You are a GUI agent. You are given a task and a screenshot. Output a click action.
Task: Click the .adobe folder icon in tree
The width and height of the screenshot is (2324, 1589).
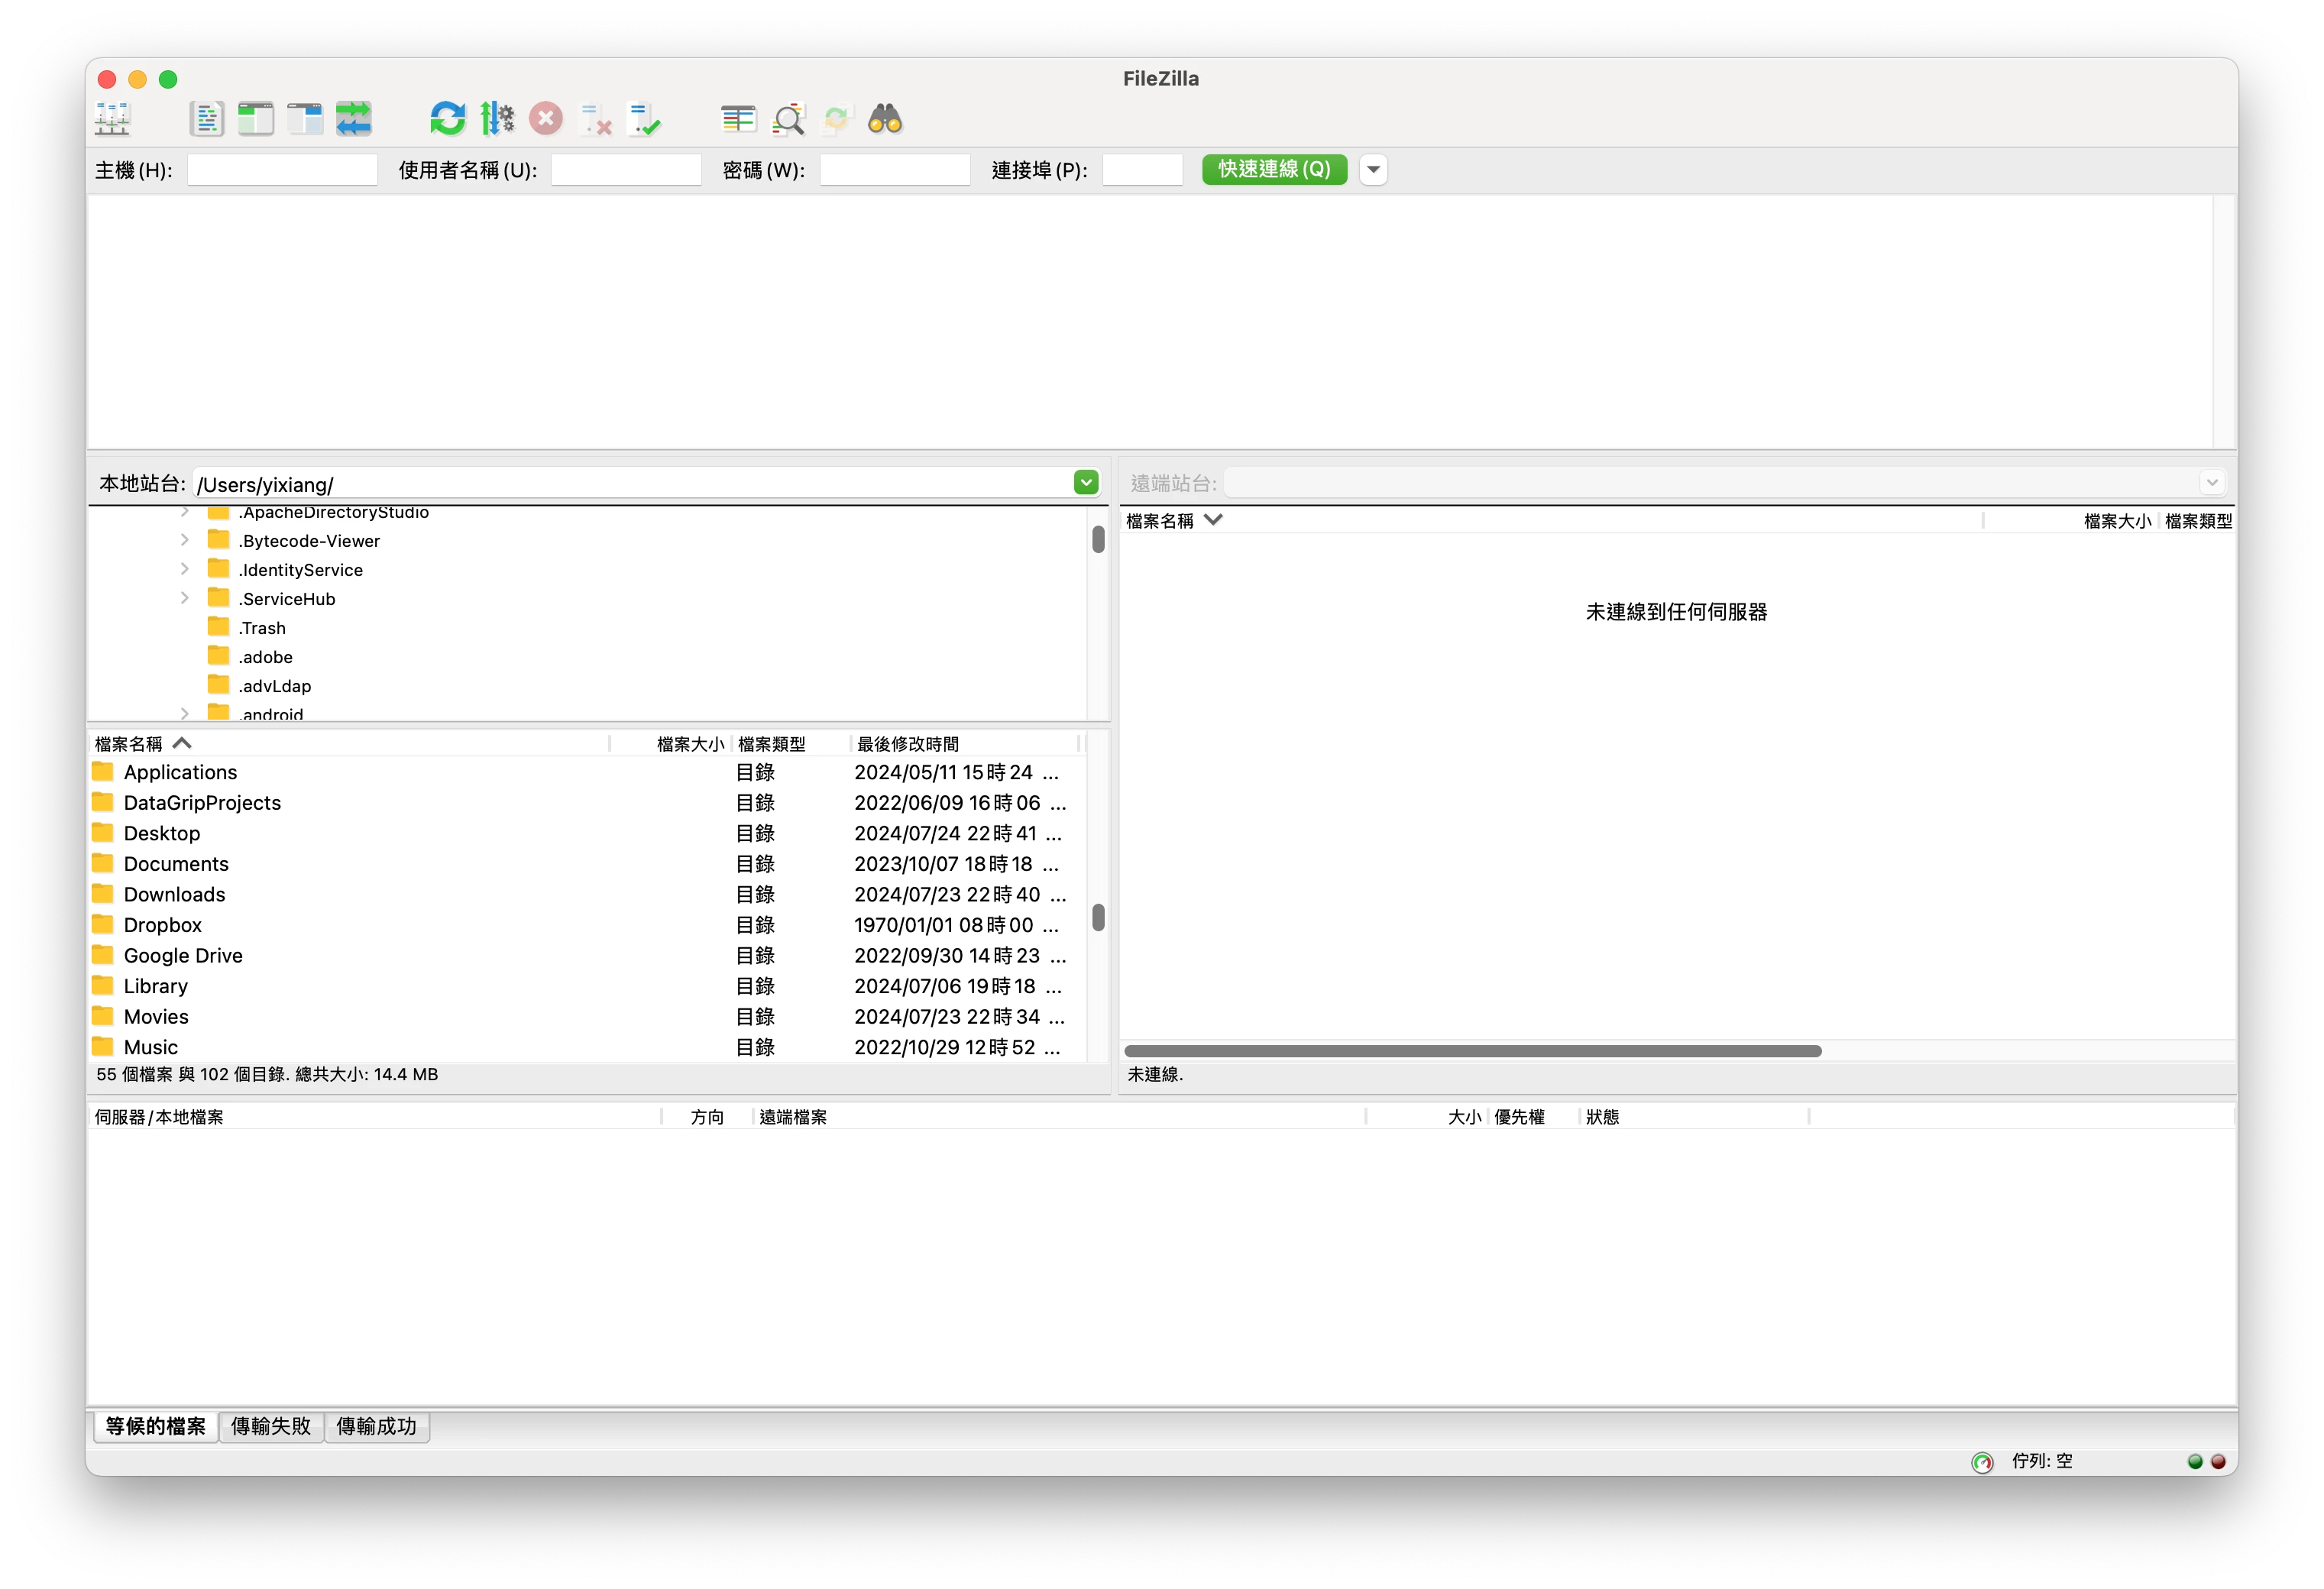(218, 656)
